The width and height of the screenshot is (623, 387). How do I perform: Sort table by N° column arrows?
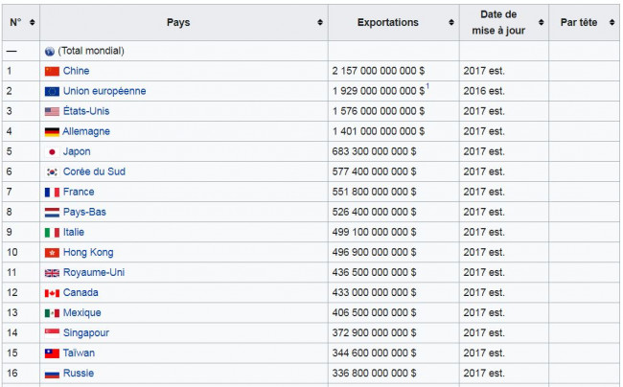click(33, 22)
